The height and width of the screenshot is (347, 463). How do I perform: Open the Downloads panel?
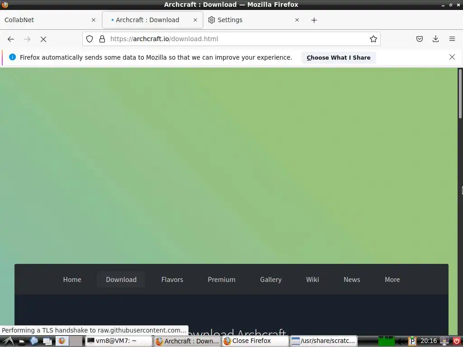(x=435, y=39)
